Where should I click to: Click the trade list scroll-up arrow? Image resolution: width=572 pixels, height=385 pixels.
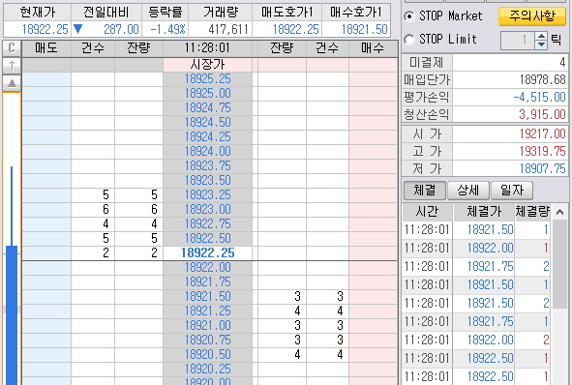(559, 212)
